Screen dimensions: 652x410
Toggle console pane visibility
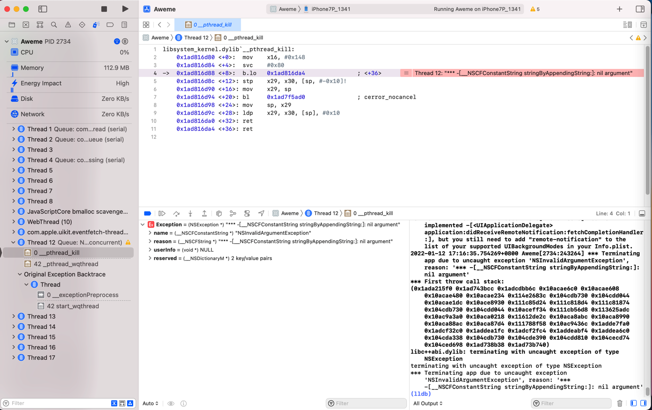pos(644,403)
